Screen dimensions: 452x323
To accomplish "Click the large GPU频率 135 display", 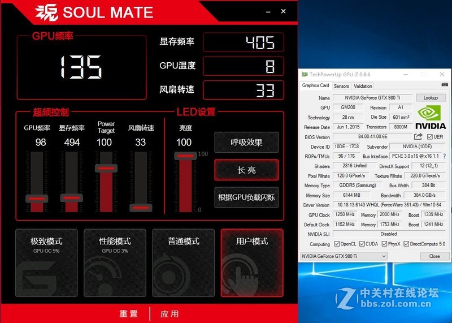I will pyautogui.click(x=81, y=67).
